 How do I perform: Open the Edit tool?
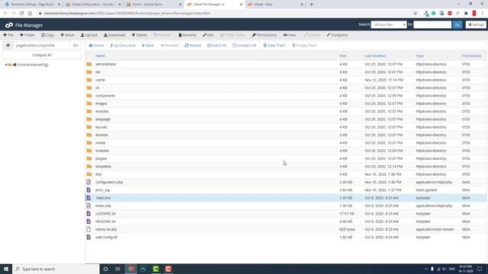point(208,35)
